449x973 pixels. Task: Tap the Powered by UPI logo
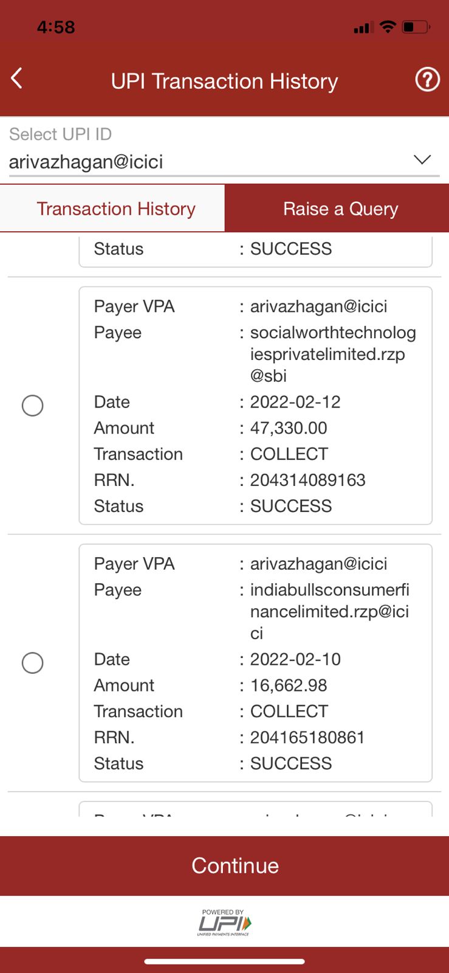pyautogui.click(x=224, y=923)
